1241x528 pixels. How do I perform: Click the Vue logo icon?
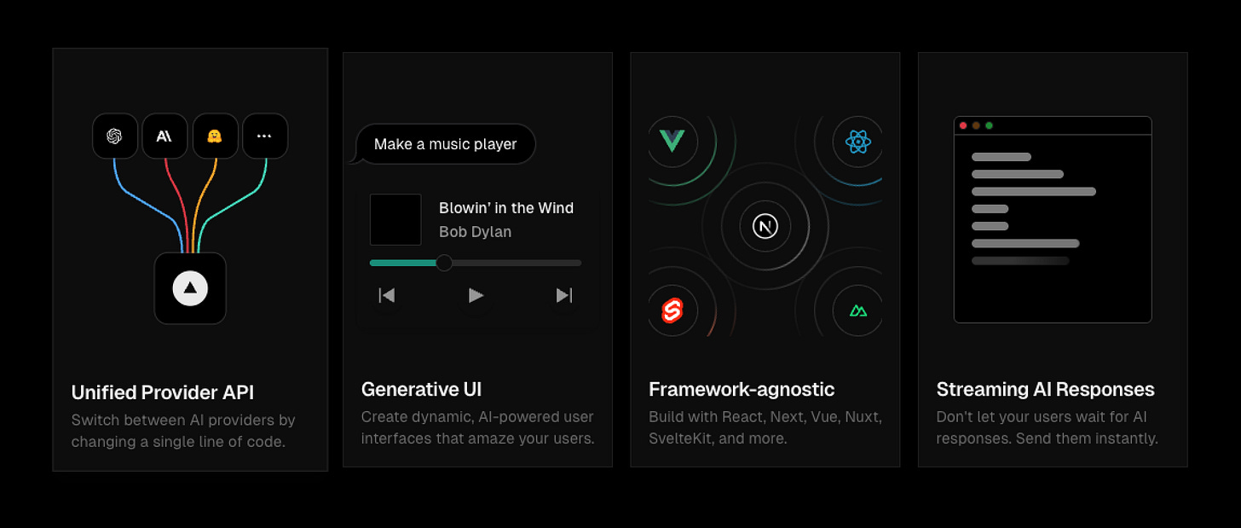tap(672, 141)
